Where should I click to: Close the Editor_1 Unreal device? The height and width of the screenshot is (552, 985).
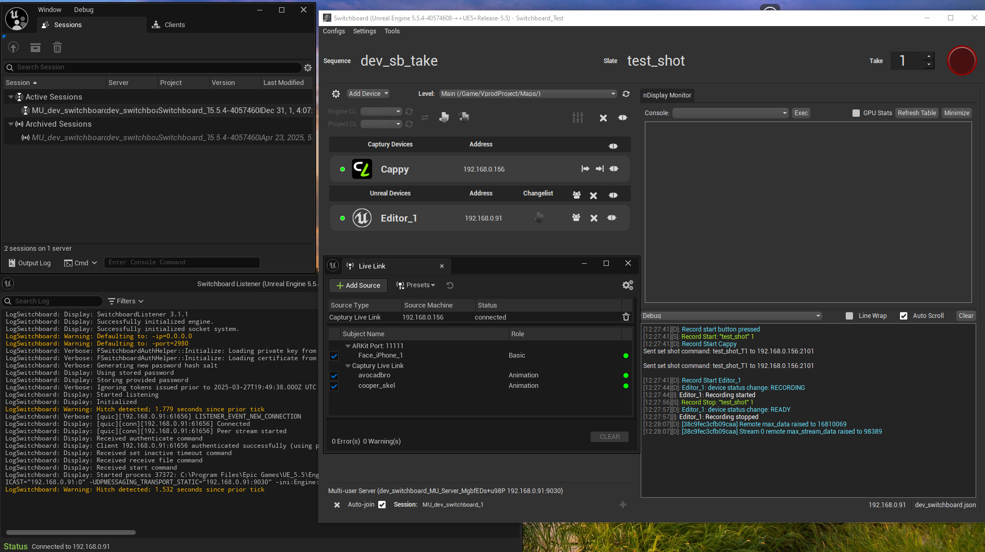(x=594, y=218)
